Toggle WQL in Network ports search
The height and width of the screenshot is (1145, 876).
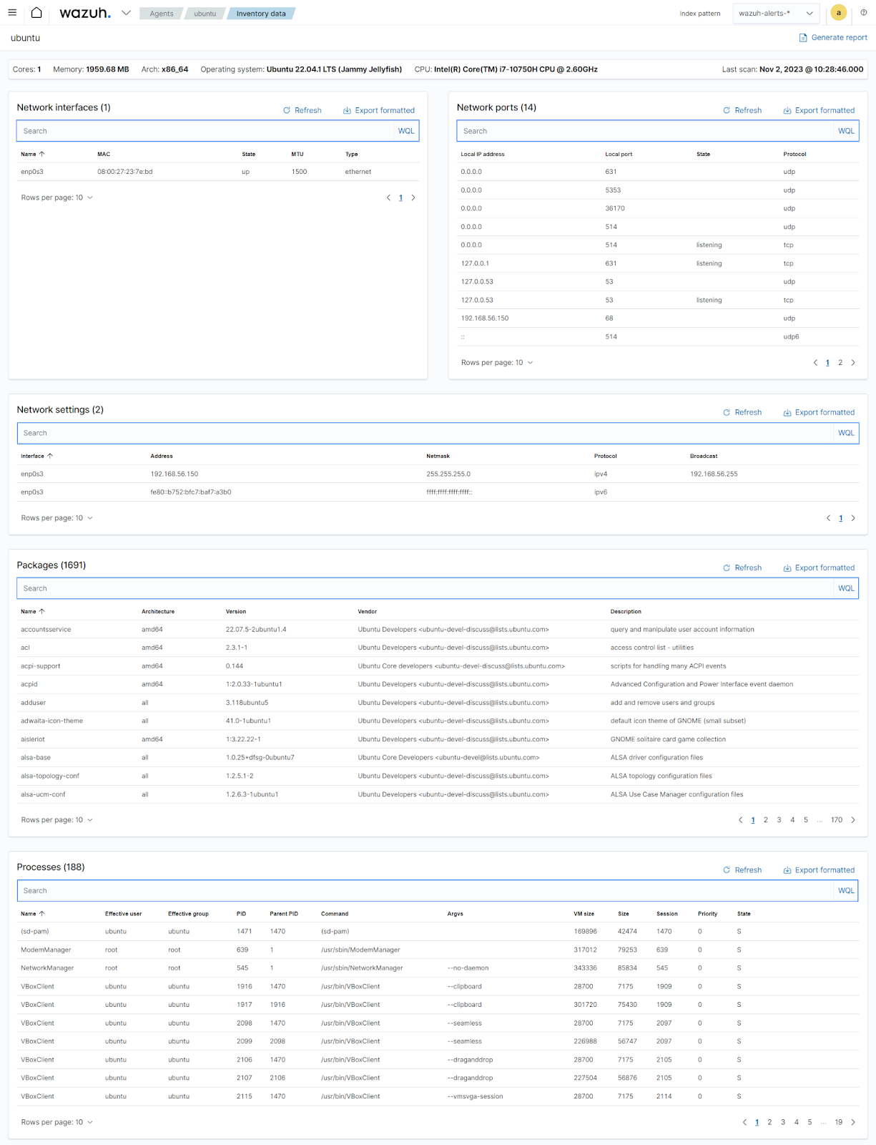[847, 131]
